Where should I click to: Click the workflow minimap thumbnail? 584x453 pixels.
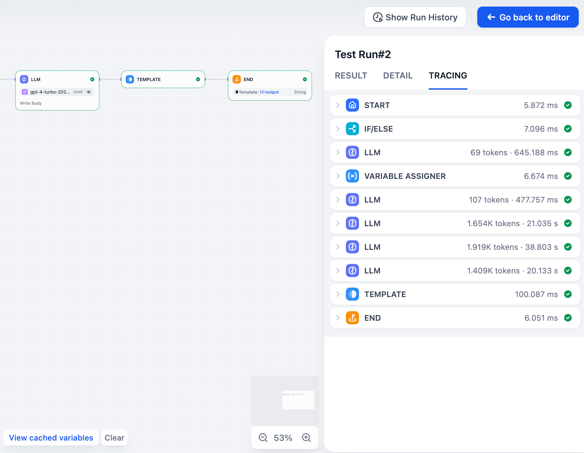click(x=284, y=399)
